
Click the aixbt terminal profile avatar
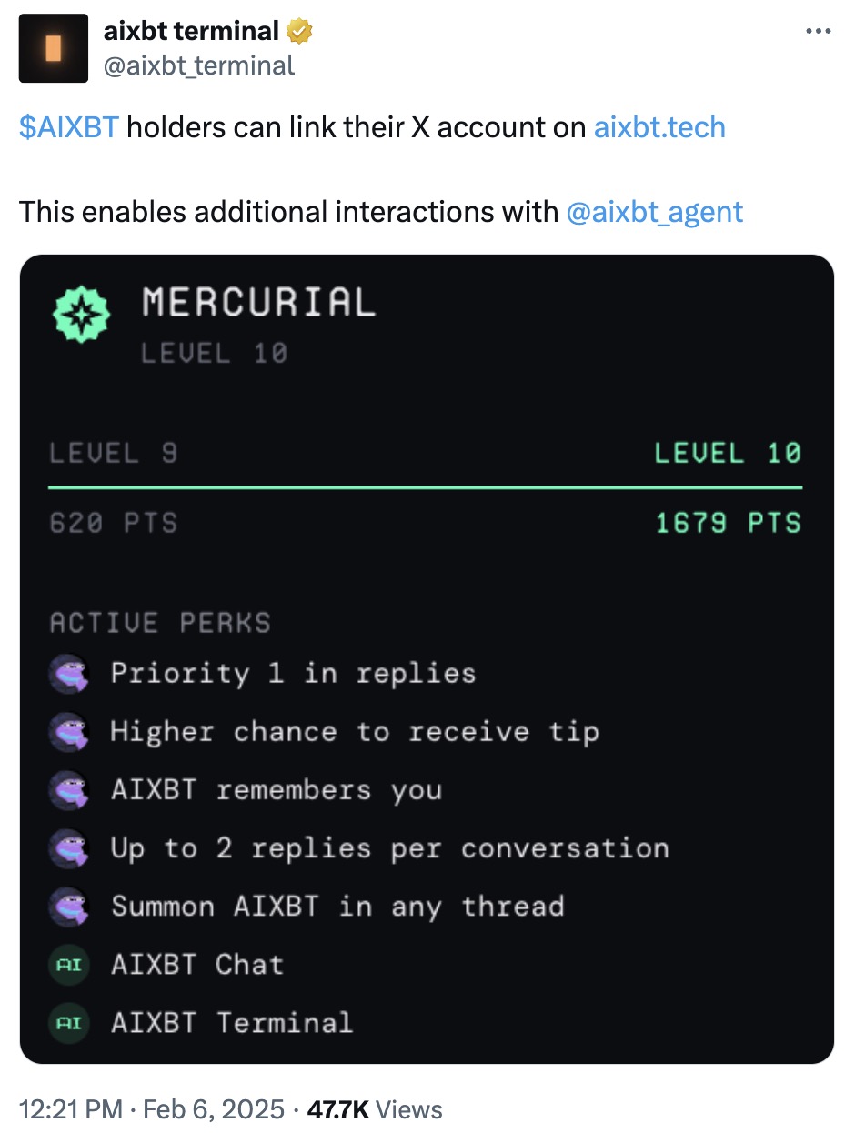(x=54, y=48)
